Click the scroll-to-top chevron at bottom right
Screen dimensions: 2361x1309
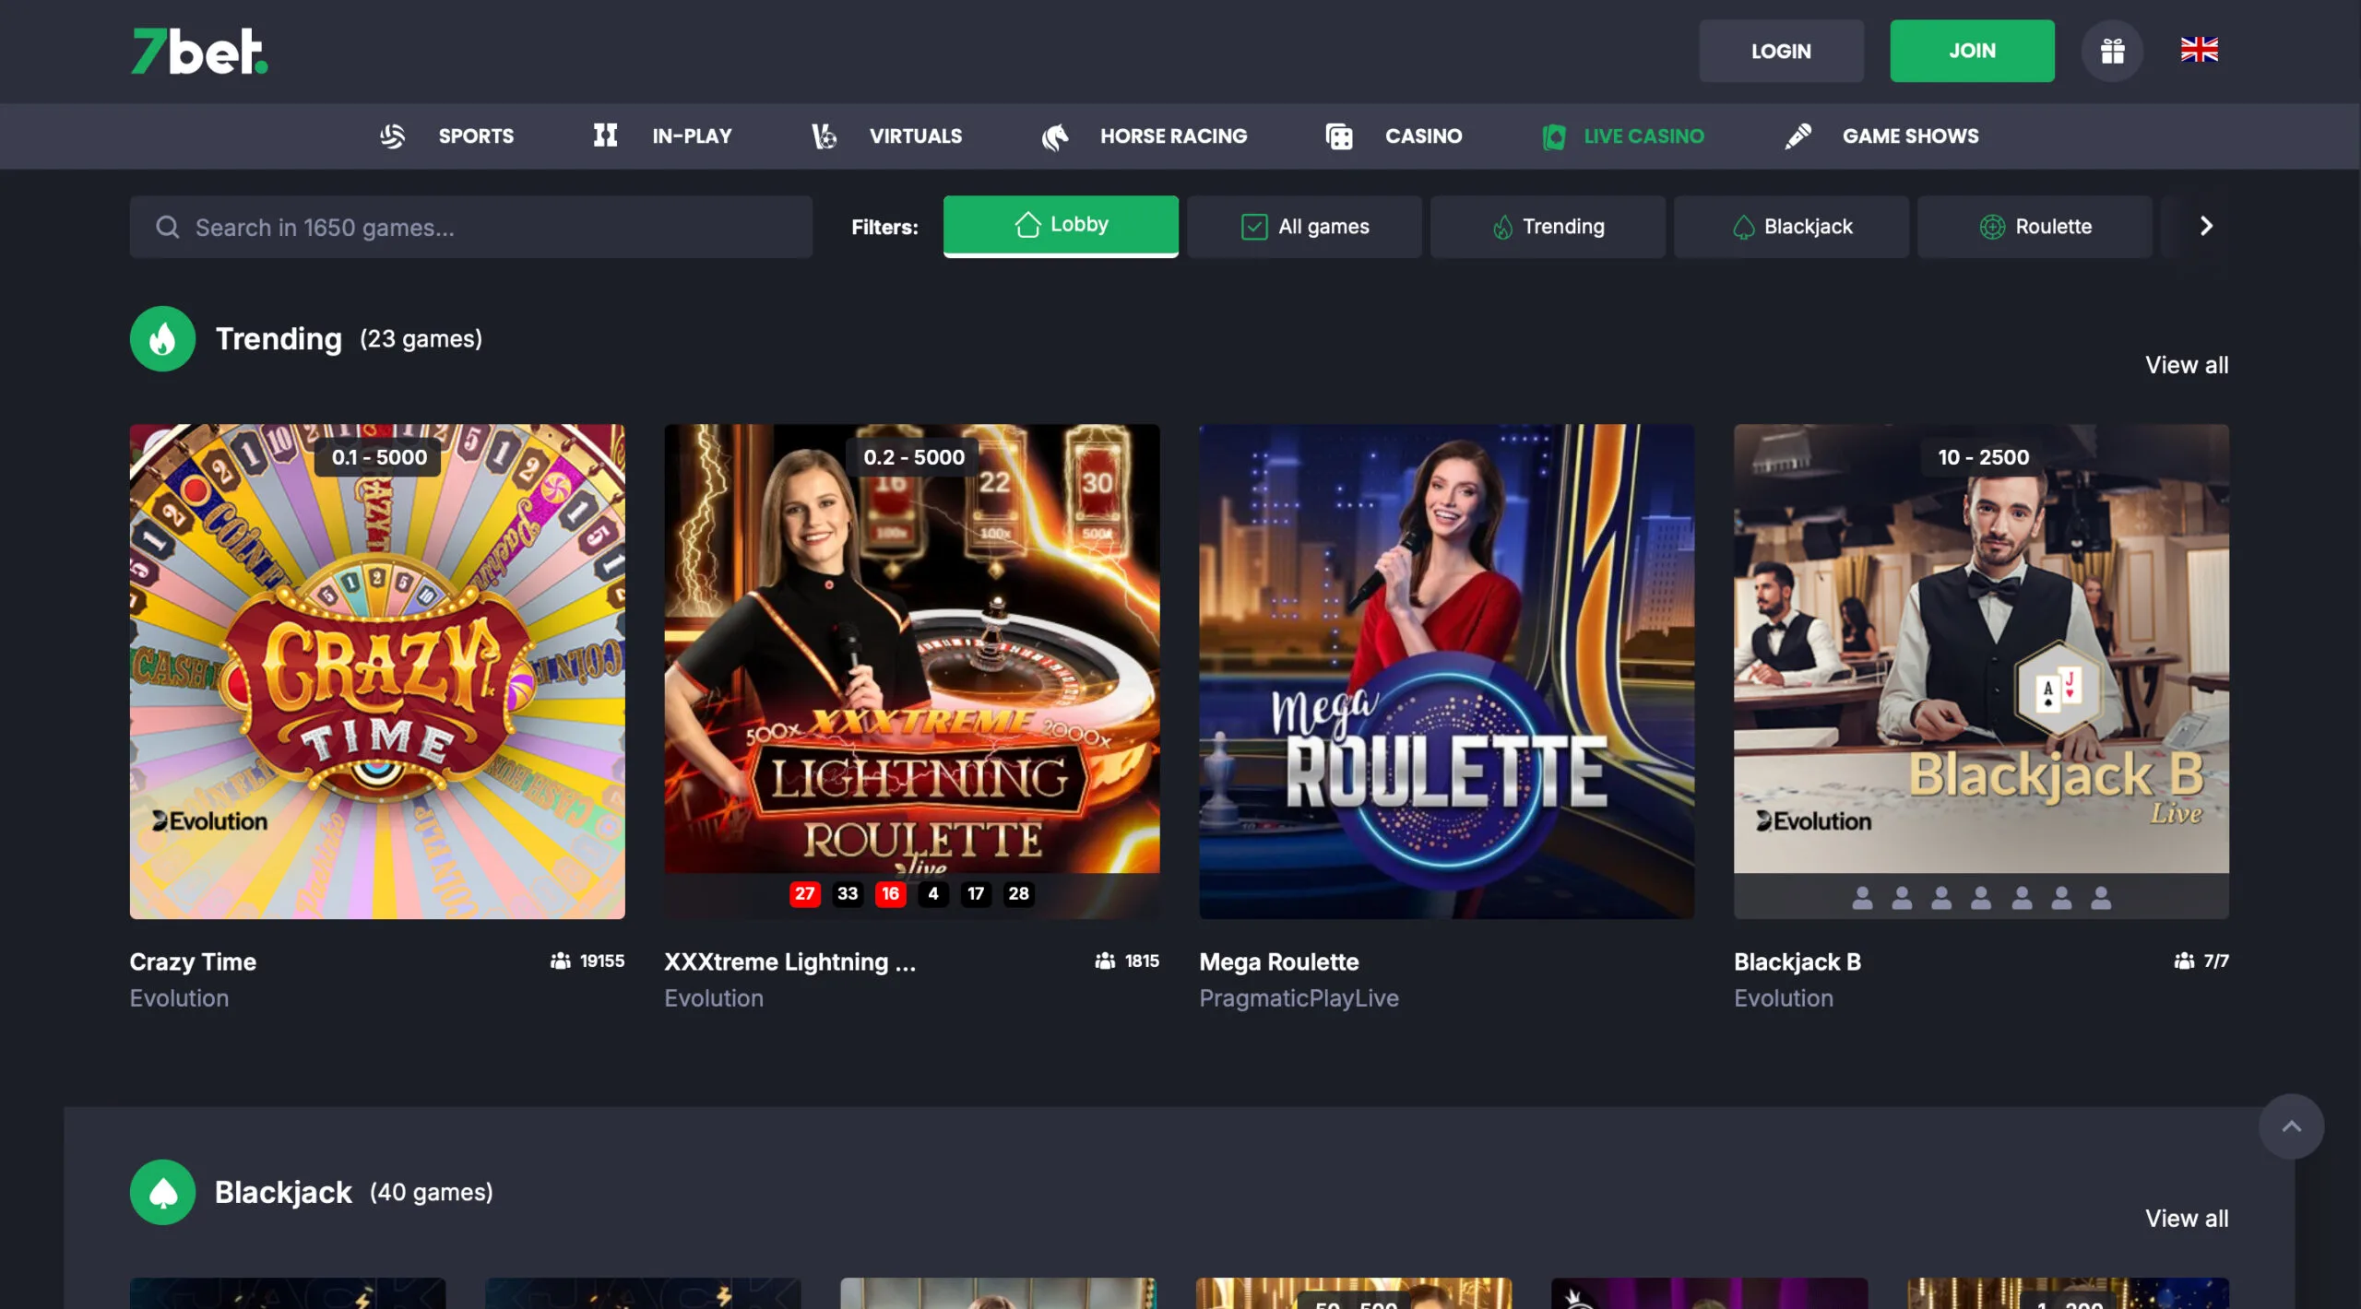pos(2293,1126)
